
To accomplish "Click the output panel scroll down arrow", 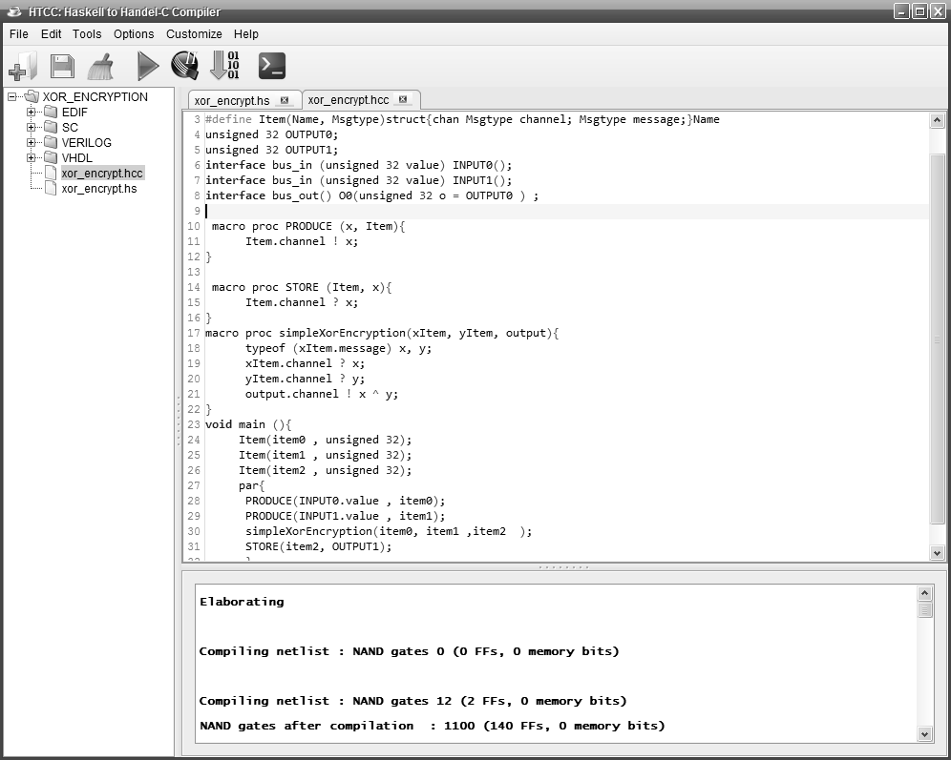I will tap(924, 733).
